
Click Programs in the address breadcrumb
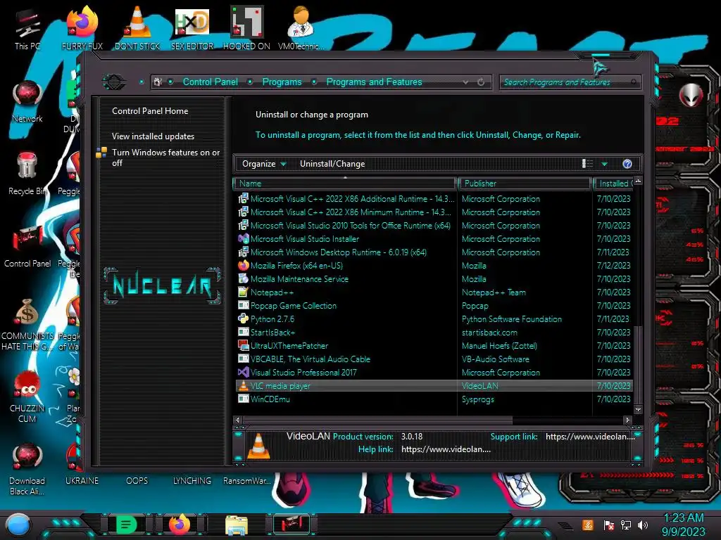[x=282, y=82]
